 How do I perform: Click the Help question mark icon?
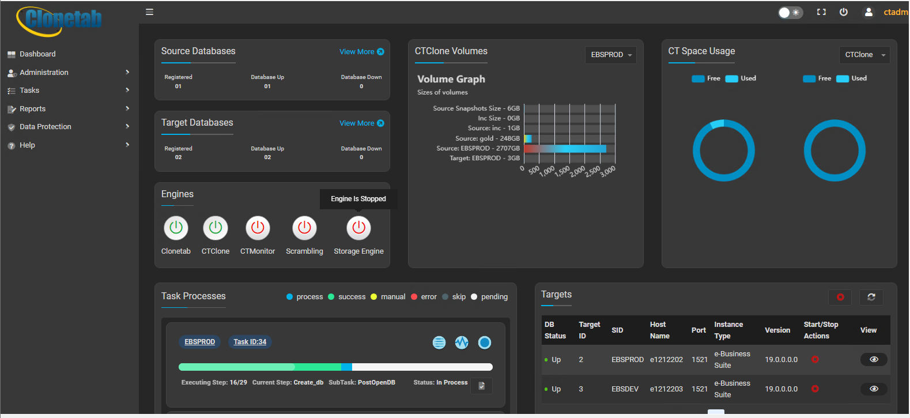[11, 146]
